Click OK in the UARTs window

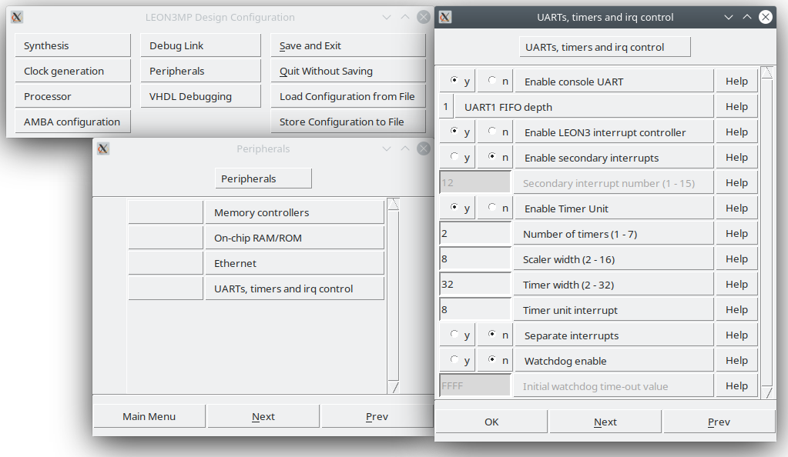pyautogui.click(x=491, y=422)
